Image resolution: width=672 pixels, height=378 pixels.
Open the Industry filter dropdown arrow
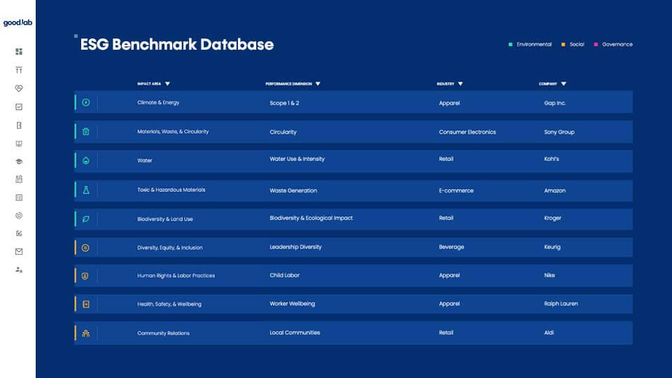tap(461, 84)
